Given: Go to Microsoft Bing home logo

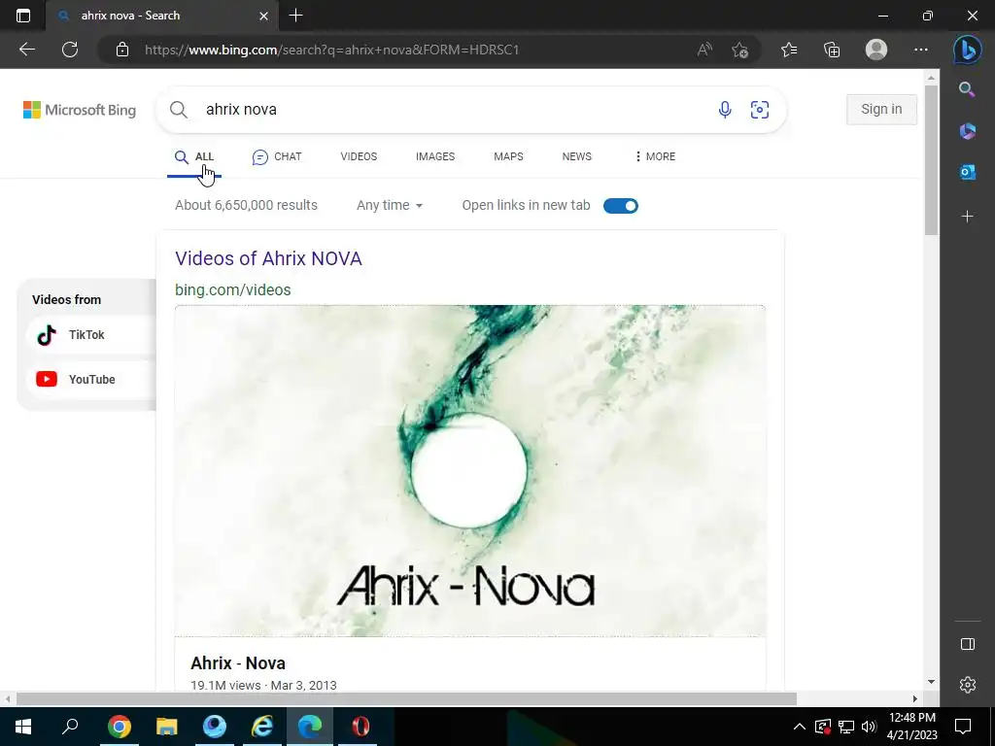Looking at the screenshot, I should pyautogui.click(x=80, y=110).
